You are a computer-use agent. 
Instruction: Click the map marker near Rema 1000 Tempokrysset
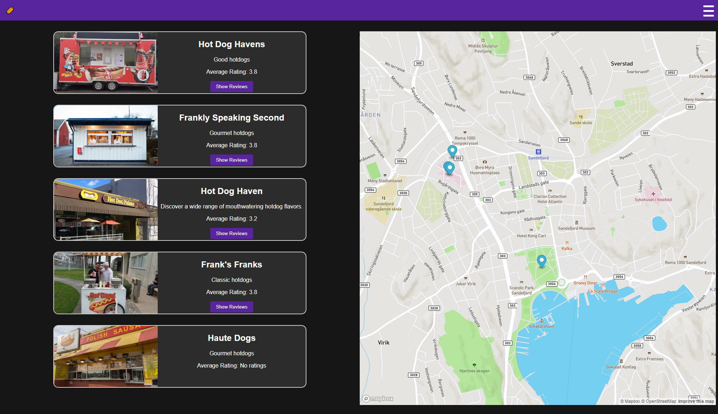pos(452,150)
